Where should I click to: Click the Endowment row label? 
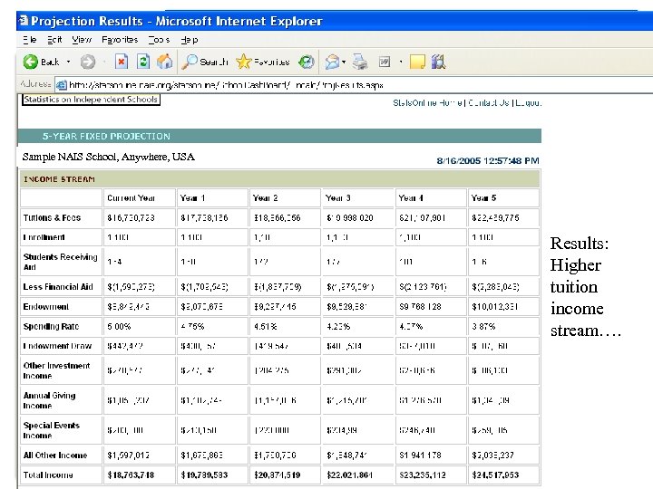click(x=46, y=307)
